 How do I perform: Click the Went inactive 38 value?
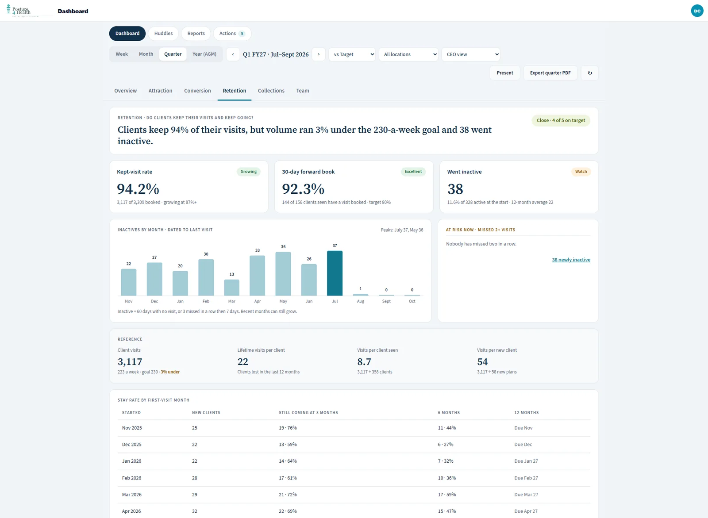click(x=455, y=189)
